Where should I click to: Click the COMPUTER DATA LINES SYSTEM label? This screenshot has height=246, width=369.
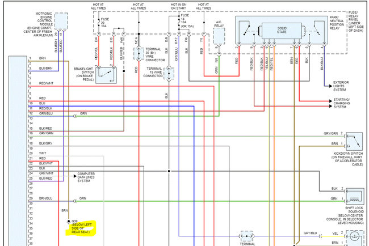(x=86, y=177)
